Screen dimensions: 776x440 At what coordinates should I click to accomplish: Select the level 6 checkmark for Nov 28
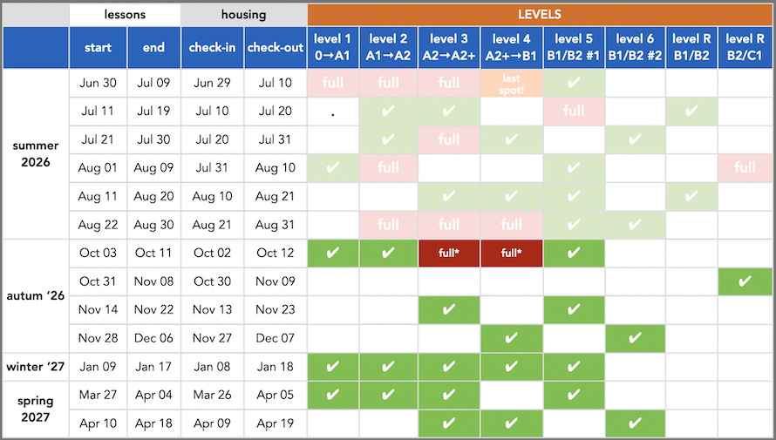635,338
